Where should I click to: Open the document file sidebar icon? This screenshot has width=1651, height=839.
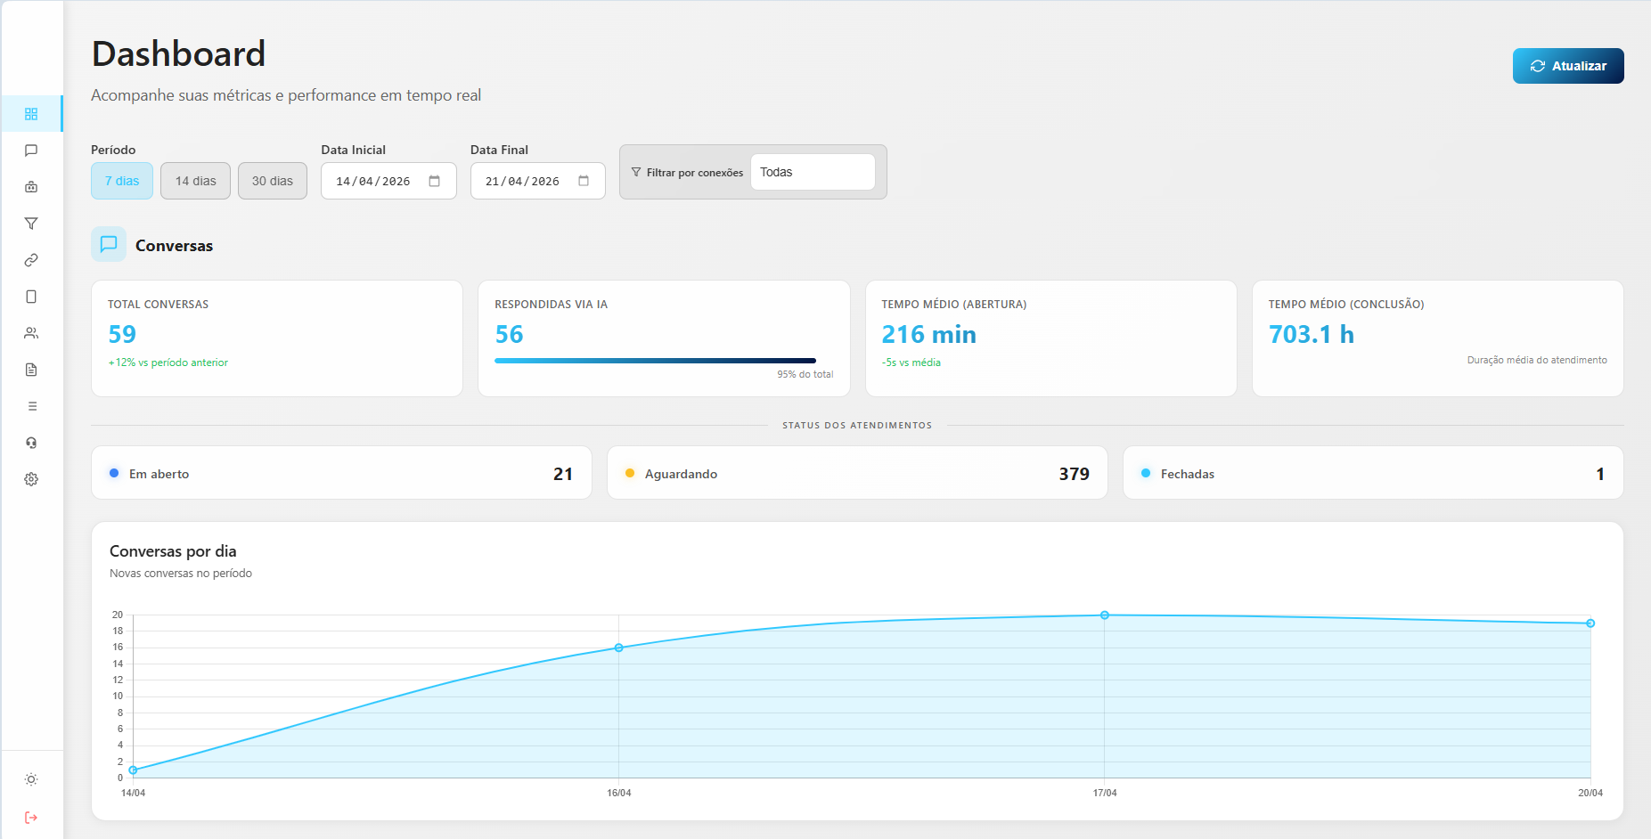coord(31,370)
